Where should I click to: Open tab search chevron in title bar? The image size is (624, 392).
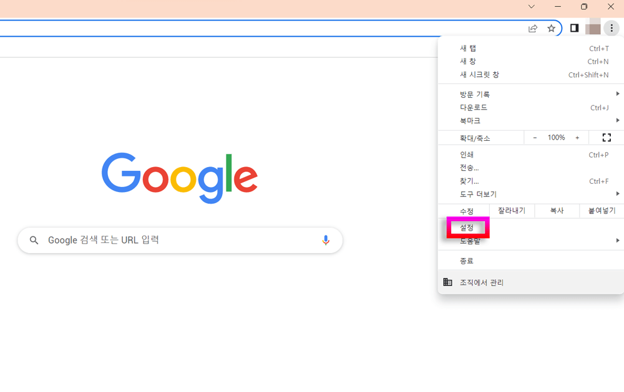(531, 6)
